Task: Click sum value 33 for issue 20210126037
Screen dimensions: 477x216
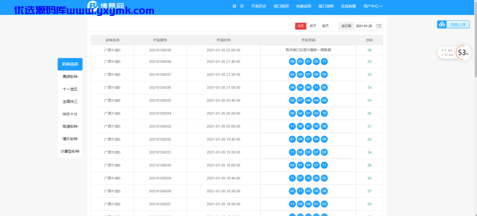Action: coord(369,74)
